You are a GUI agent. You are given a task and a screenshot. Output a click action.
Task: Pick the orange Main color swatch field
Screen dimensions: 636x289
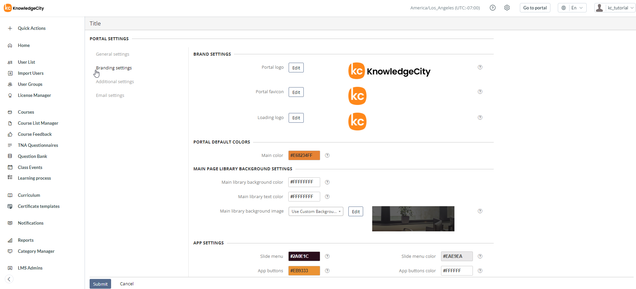pos(304,156)
